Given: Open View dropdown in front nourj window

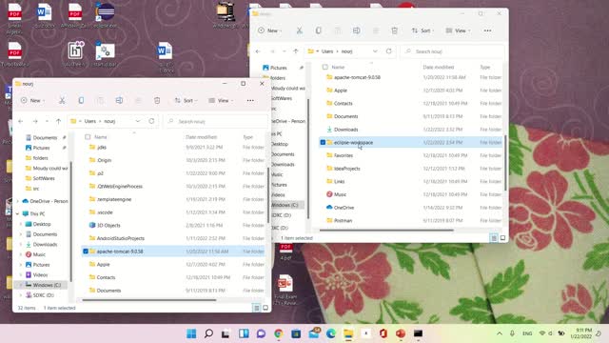Looking at the screenshot, I should click(x=221, y=100).
